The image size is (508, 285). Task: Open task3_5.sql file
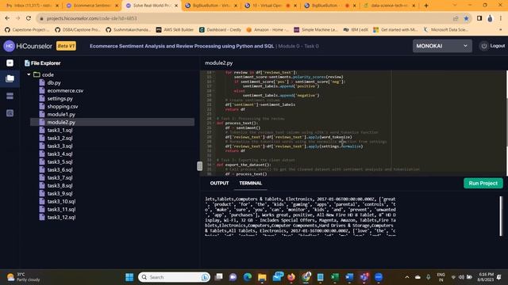tap(60, 161)
